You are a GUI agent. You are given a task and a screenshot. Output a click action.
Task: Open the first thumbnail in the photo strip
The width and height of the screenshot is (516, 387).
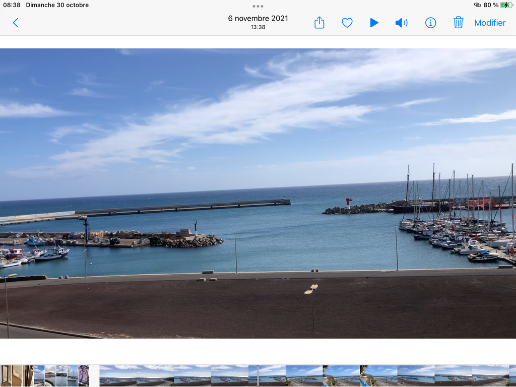pos(6,375)
